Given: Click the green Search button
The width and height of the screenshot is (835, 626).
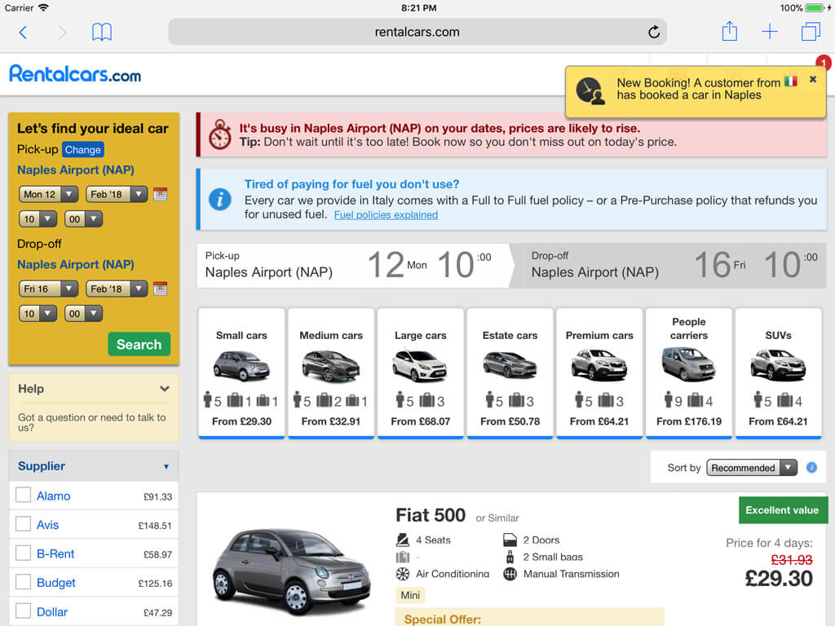Looking at the screenshot, I should click(x=139, y=344).
